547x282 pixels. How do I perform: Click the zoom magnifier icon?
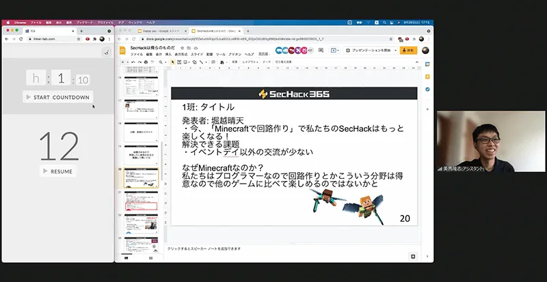tap(161, 62)
